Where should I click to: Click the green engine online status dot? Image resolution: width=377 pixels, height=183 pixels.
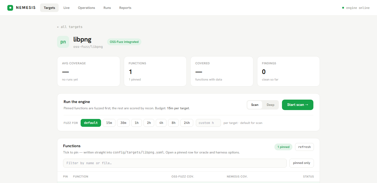click(x=343, y=8)
